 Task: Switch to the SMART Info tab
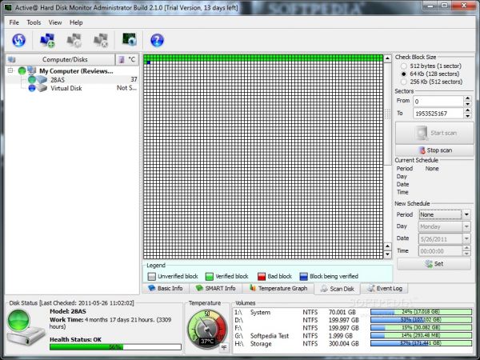(x=215, y=288)
